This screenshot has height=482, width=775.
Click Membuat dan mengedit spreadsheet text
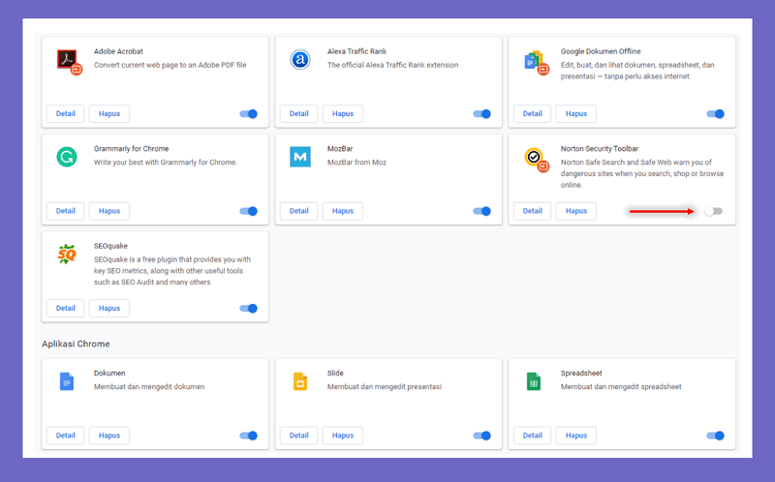coord(621,387)
